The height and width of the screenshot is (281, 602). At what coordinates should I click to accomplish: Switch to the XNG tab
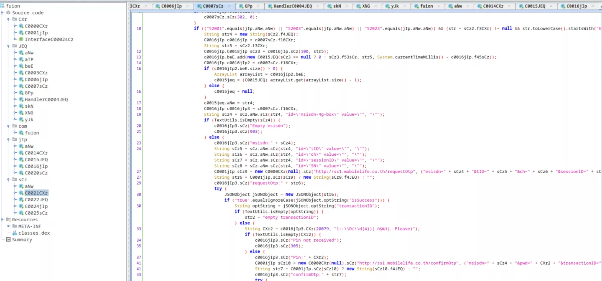[x=367, y=6]
